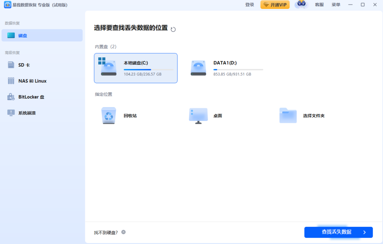Image resolution: width=383 pixels, height=244 pixels.
Task: Click the 开通VIP upgrade button
Action: tap(275, 4)
